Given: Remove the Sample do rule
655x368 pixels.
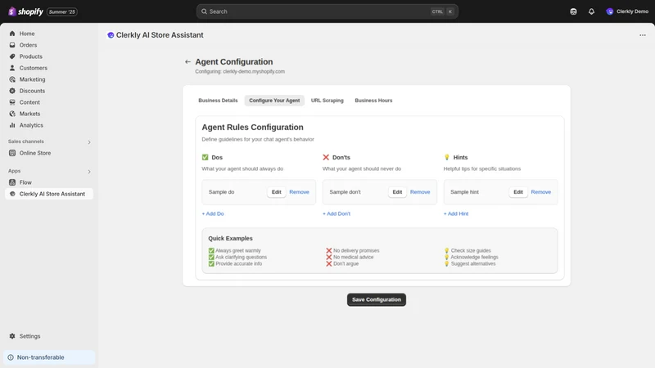Looking at the screenshot, I should 299,192.
